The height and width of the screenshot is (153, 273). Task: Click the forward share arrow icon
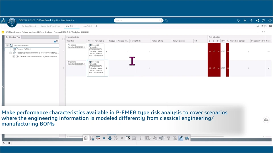click(x=251, y=20)
